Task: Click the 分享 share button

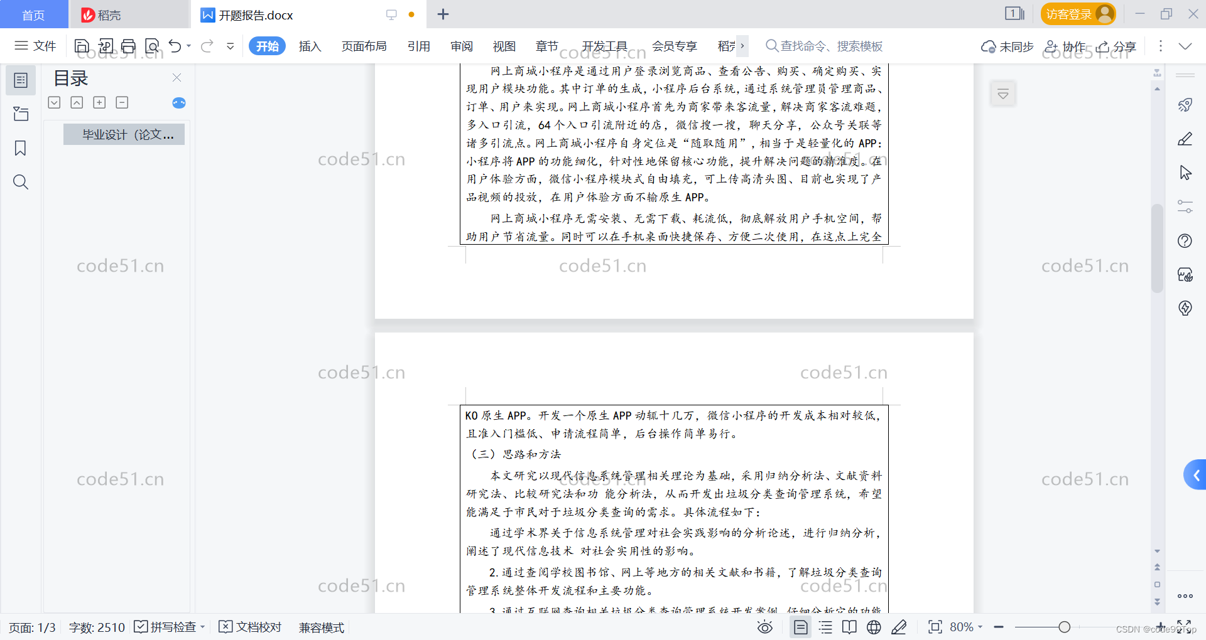Action: click(1117, 46)
